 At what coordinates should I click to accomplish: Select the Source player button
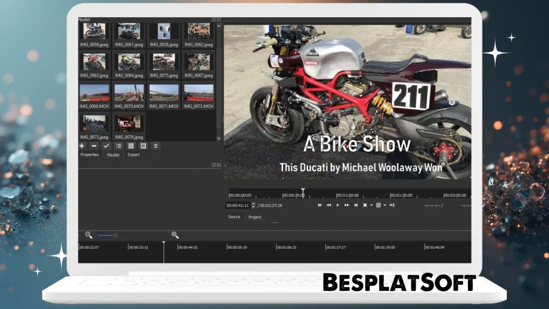(x=234, y=217)
